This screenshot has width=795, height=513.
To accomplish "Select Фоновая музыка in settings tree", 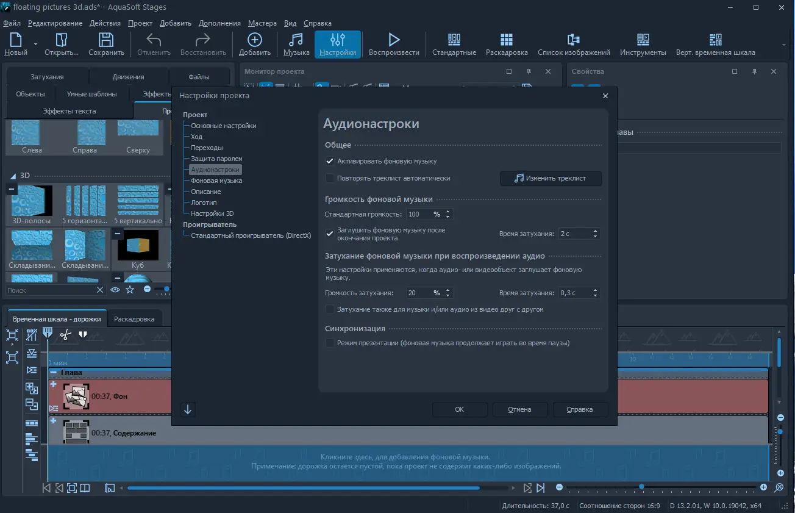I will click(x=216, y=181).
